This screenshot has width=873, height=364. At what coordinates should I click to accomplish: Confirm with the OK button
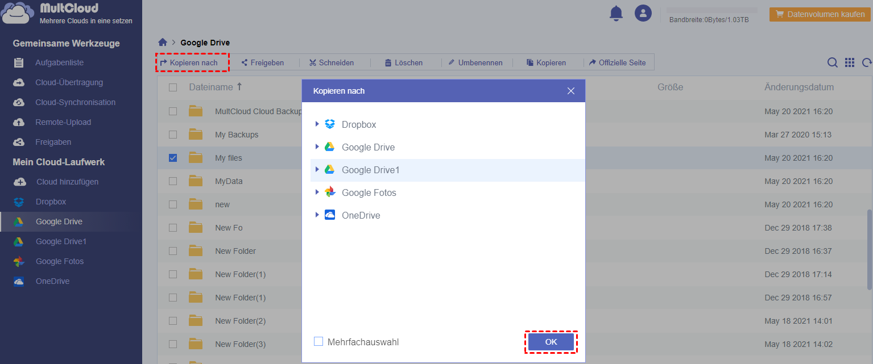[x=551, y=342]
